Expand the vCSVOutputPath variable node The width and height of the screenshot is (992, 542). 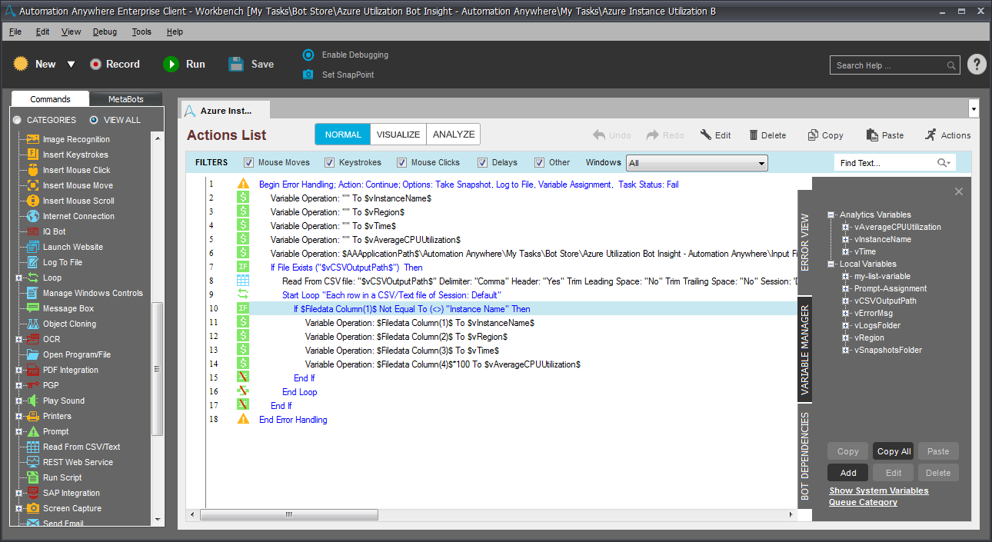(x=845, y=301)
